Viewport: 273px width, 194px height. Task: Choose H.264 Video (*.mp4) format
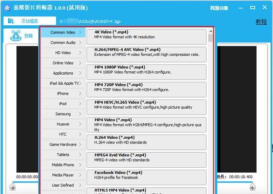point(147,142)
